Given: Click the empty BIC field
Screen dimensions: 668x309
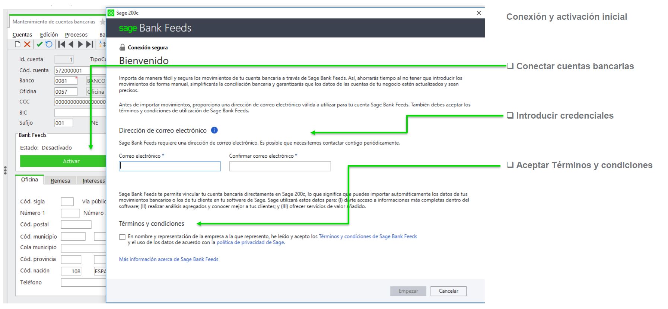Looking at the screenshot, I should point(80,113).
